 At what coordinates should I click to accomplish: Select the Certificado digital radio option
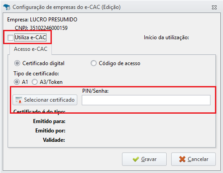(17, 63)
